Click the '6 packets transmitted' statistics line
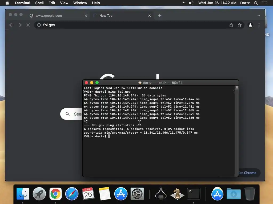273x204 pixels. [139, 129]
